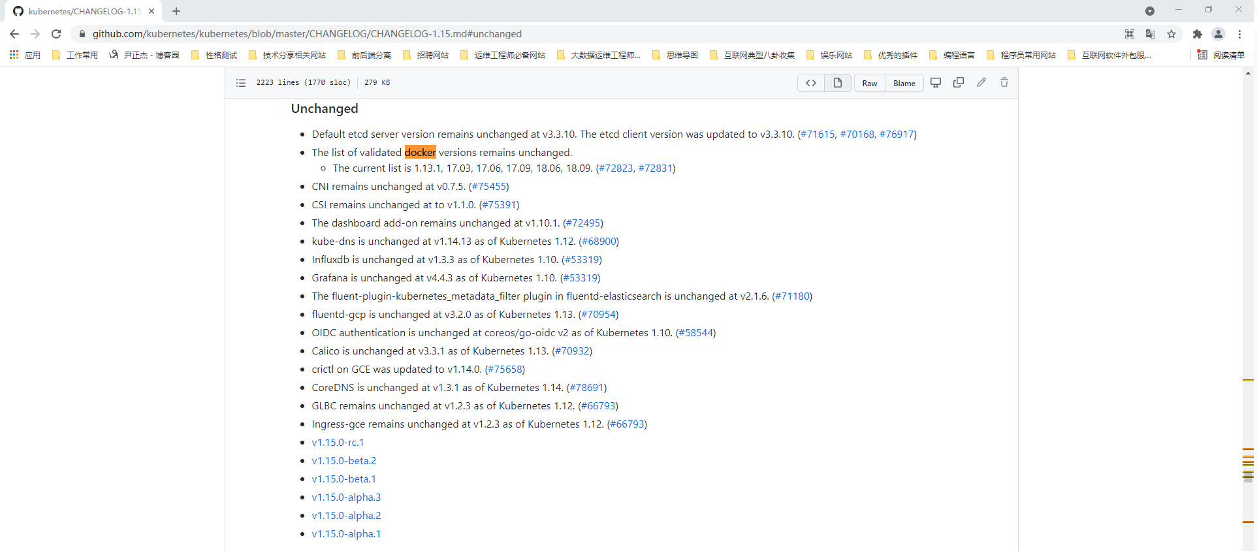Open a new browser tab
This screenshot has width=1257, height=551.
coord(176,11)
